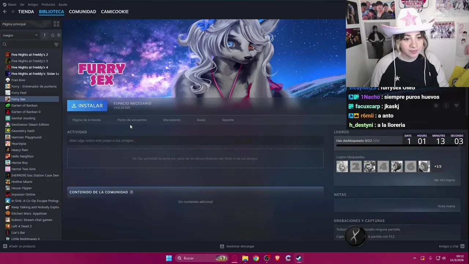
Task: Open the CAMICOOKIE profile tab
Action: click(115, 12)
